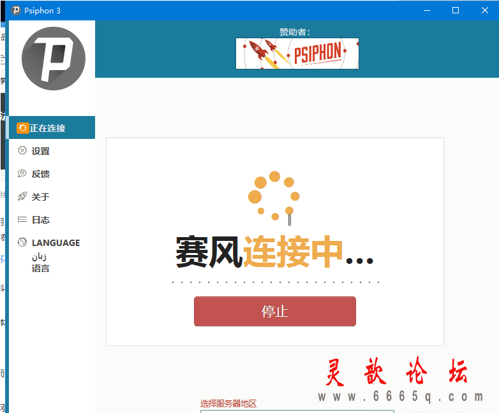The width and height of the screenshot is (499, 413).
Task: Click the PSIPHON sponsor banner
Action: click(297, 54)
